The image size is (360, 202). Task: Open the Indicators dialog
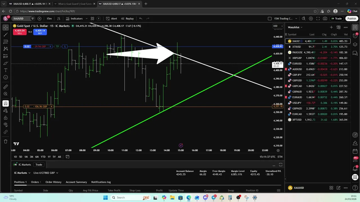pyautogui.click(x=74, y=19)
